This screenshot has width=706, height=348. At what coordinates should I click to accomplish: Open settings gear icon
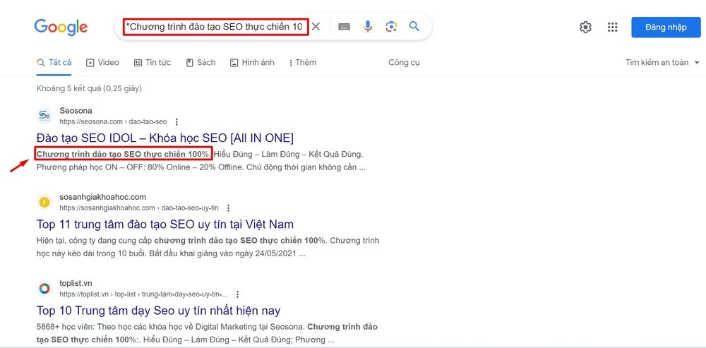pos(585,28)
